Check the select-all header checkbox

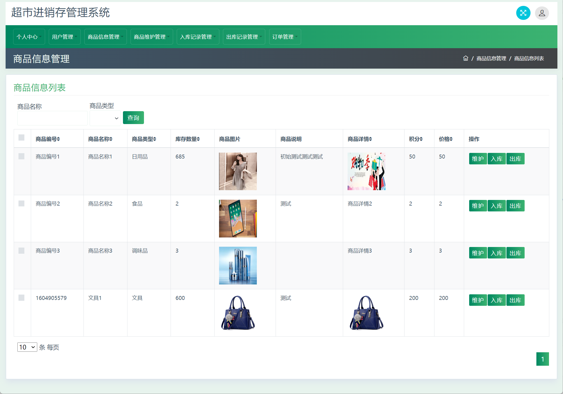pyautogui.click(x=22, y=137)
